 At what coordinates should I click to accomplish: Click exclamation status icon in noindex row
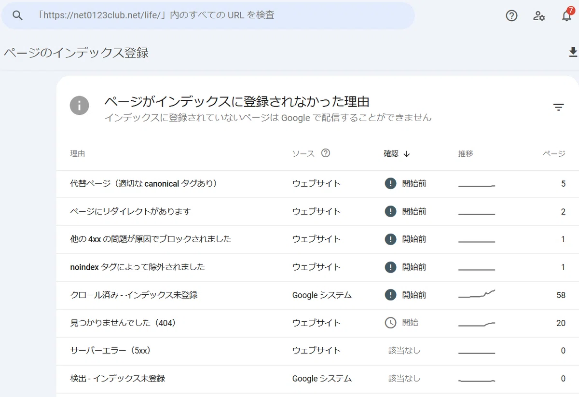point(390,267)
